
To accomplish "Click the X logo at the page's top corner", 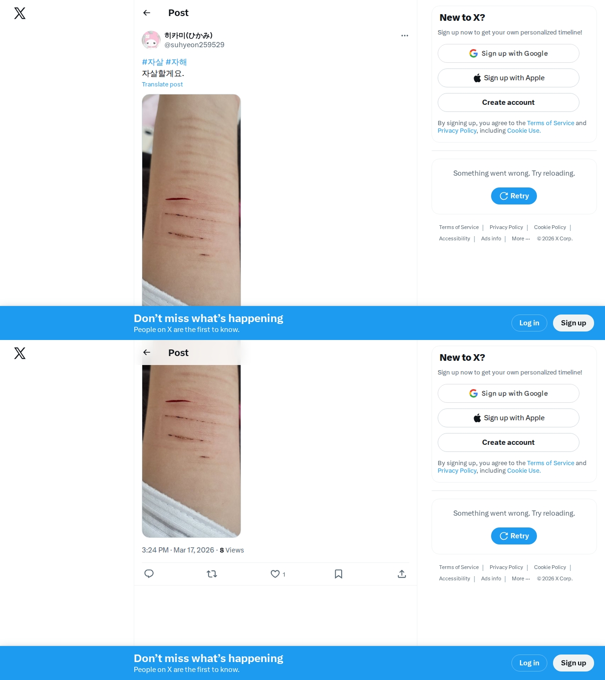I will pos(20,13).
